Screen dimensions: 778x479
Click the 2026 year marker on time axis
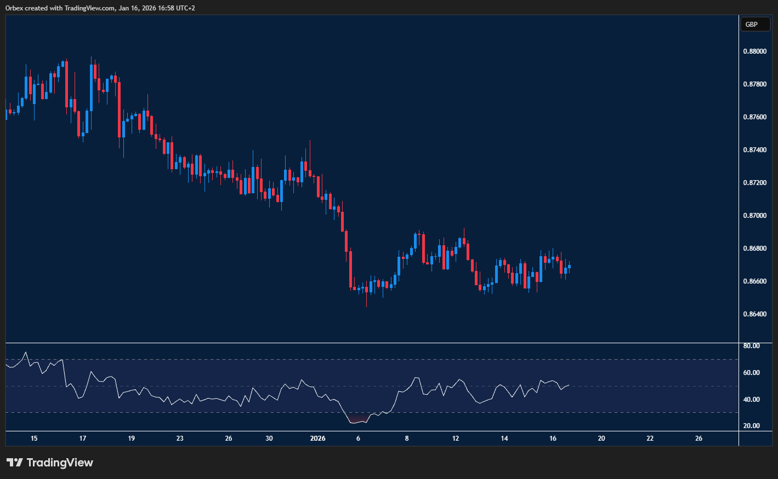[x=317, y=438]
